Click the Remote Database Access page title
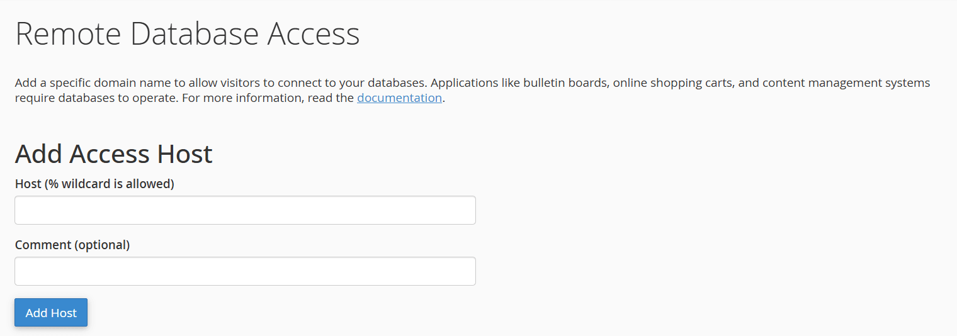This screenshot has width=957, height=336. point(187,34)
